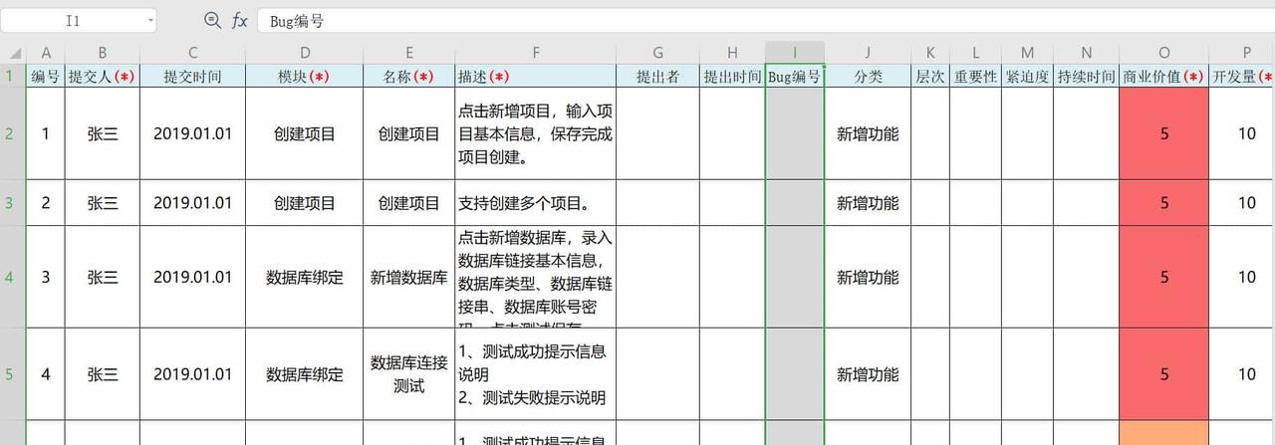
Task: Click the 数据库连接测试 name cell
Action: pyautogui.click(x=409, y=374)
